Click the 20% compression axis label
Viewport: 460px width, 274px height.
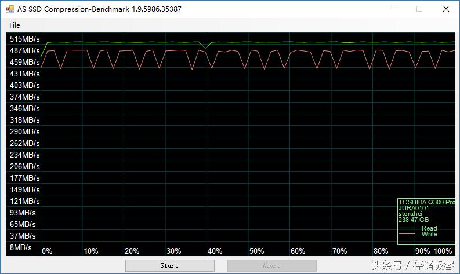coord(132,251)
